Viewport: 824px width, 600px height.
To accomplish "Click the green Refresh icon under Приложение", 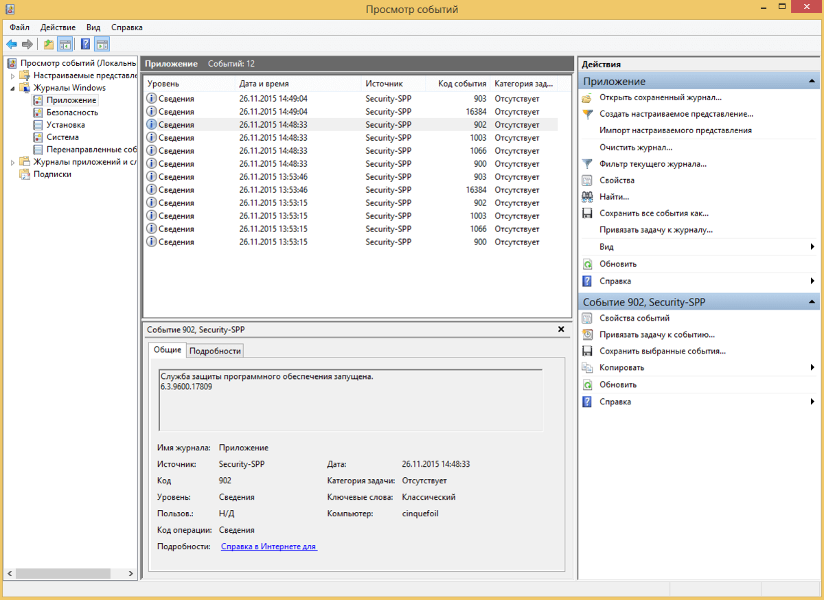I will coord(587,264).
